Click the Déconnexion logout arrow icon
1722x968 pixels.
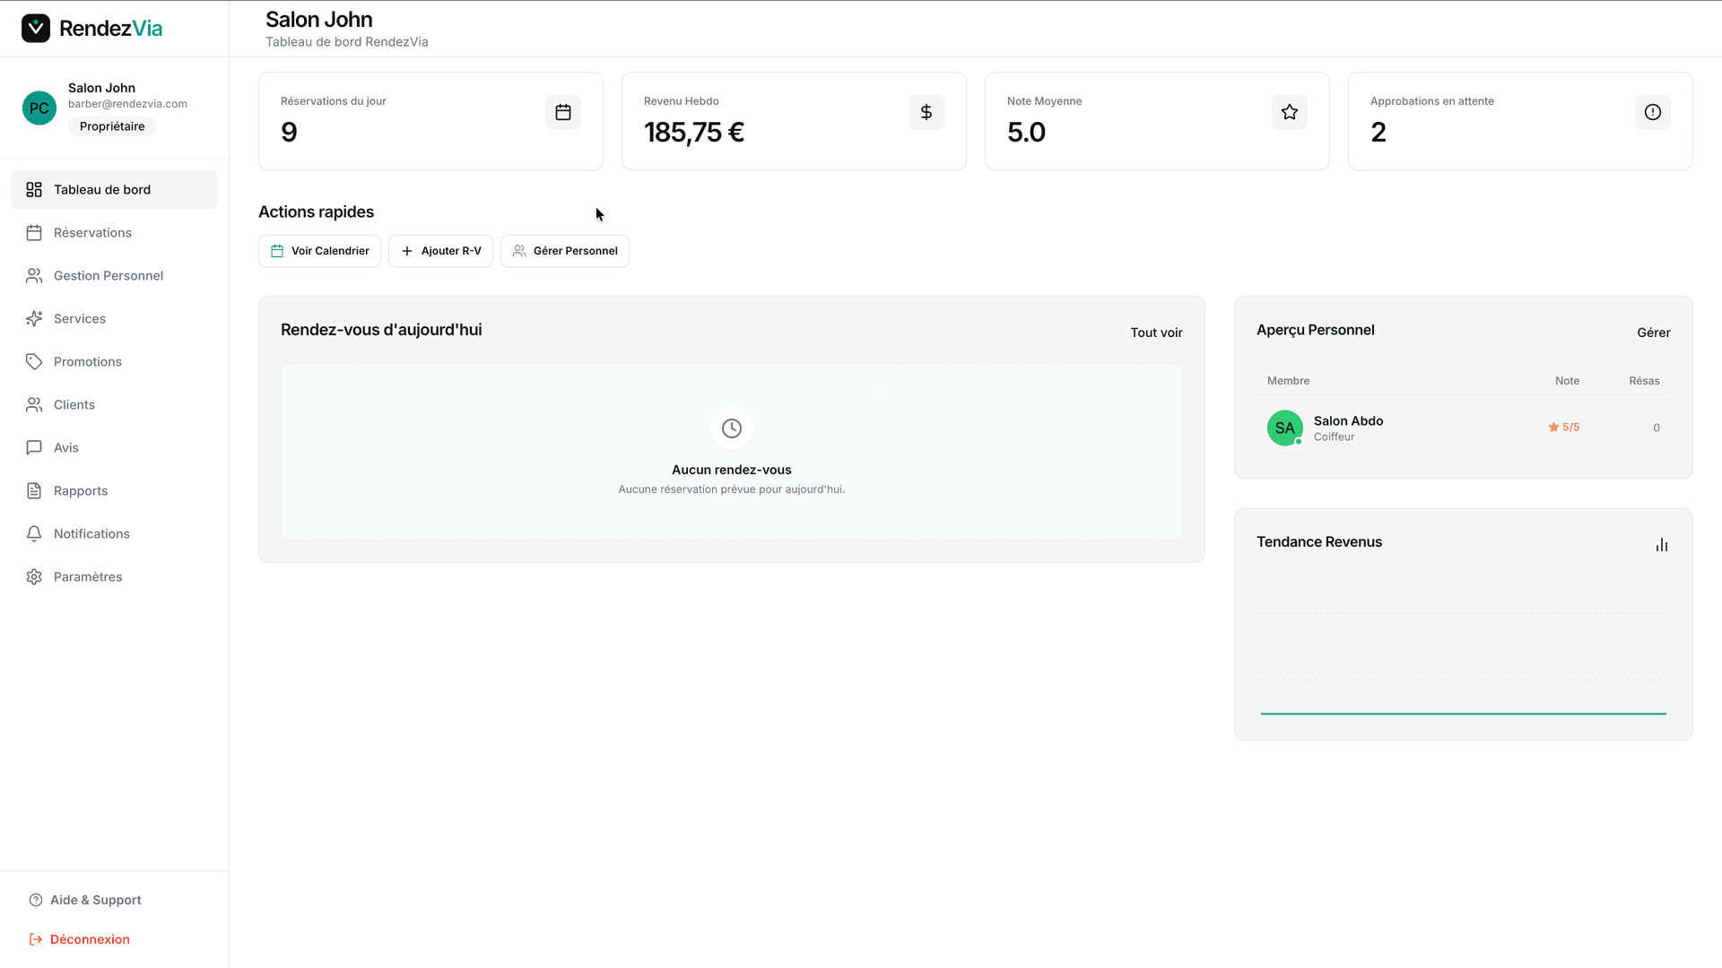[36, 939]
